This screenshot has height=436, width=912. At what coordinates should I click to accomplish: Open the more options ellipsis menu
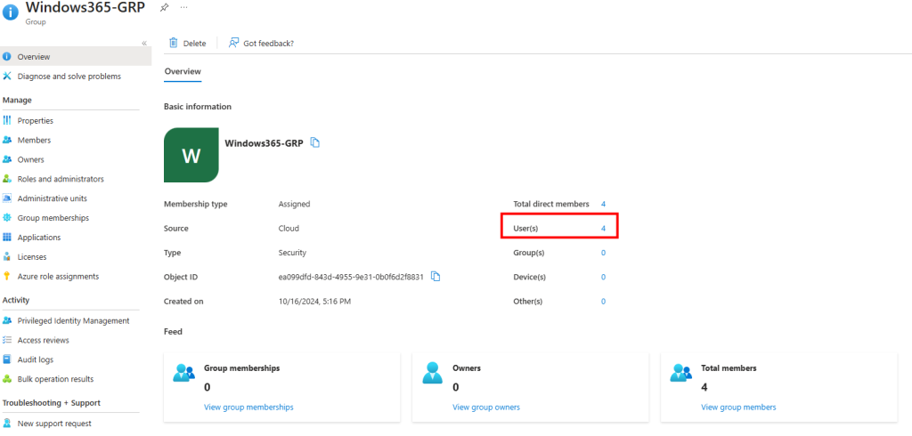184,7
